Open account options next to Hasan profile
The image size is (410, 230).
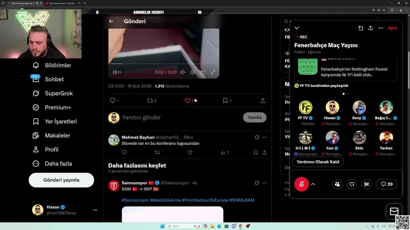coord(95,210)
